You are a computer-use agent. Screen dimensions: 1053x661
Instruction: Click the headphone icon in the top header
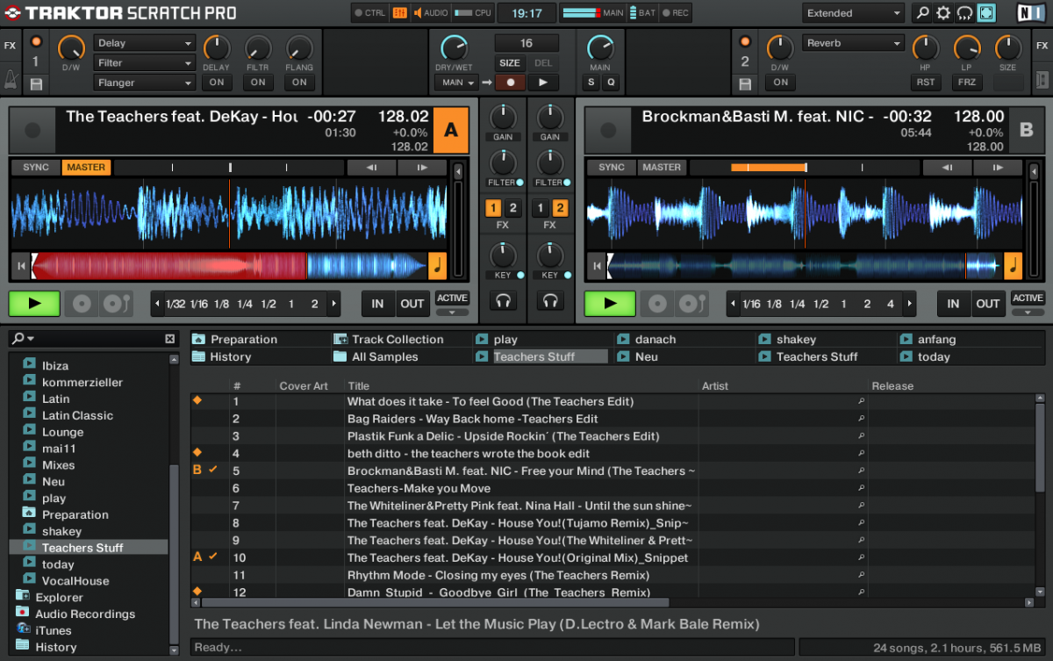coord(964,13)
